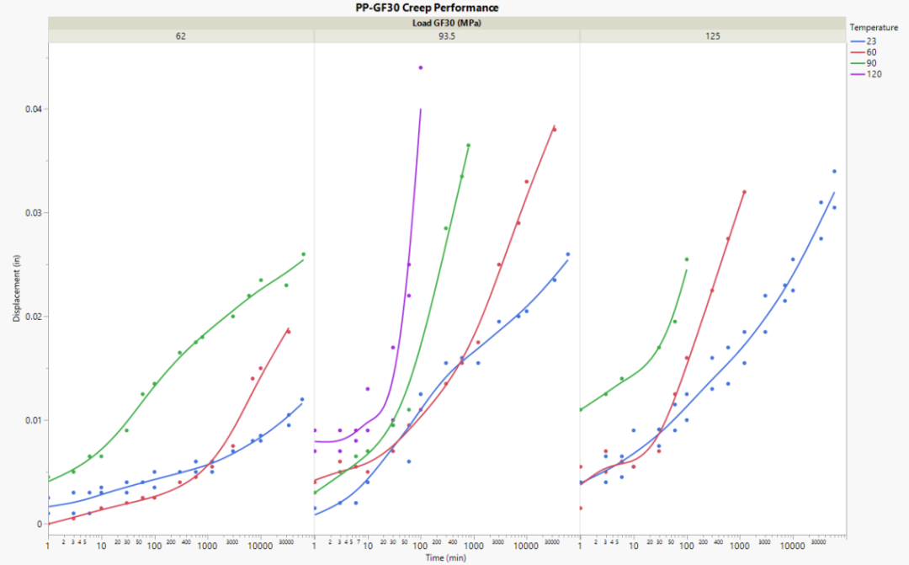Image resolution: width=909 pixels, height=565 pixels.
Task: Select the last red data point in 93.5 panel
Action: coord(554,130)
